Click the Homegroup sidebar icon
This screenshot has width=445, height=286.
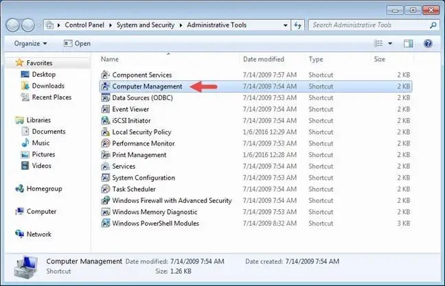20,189
